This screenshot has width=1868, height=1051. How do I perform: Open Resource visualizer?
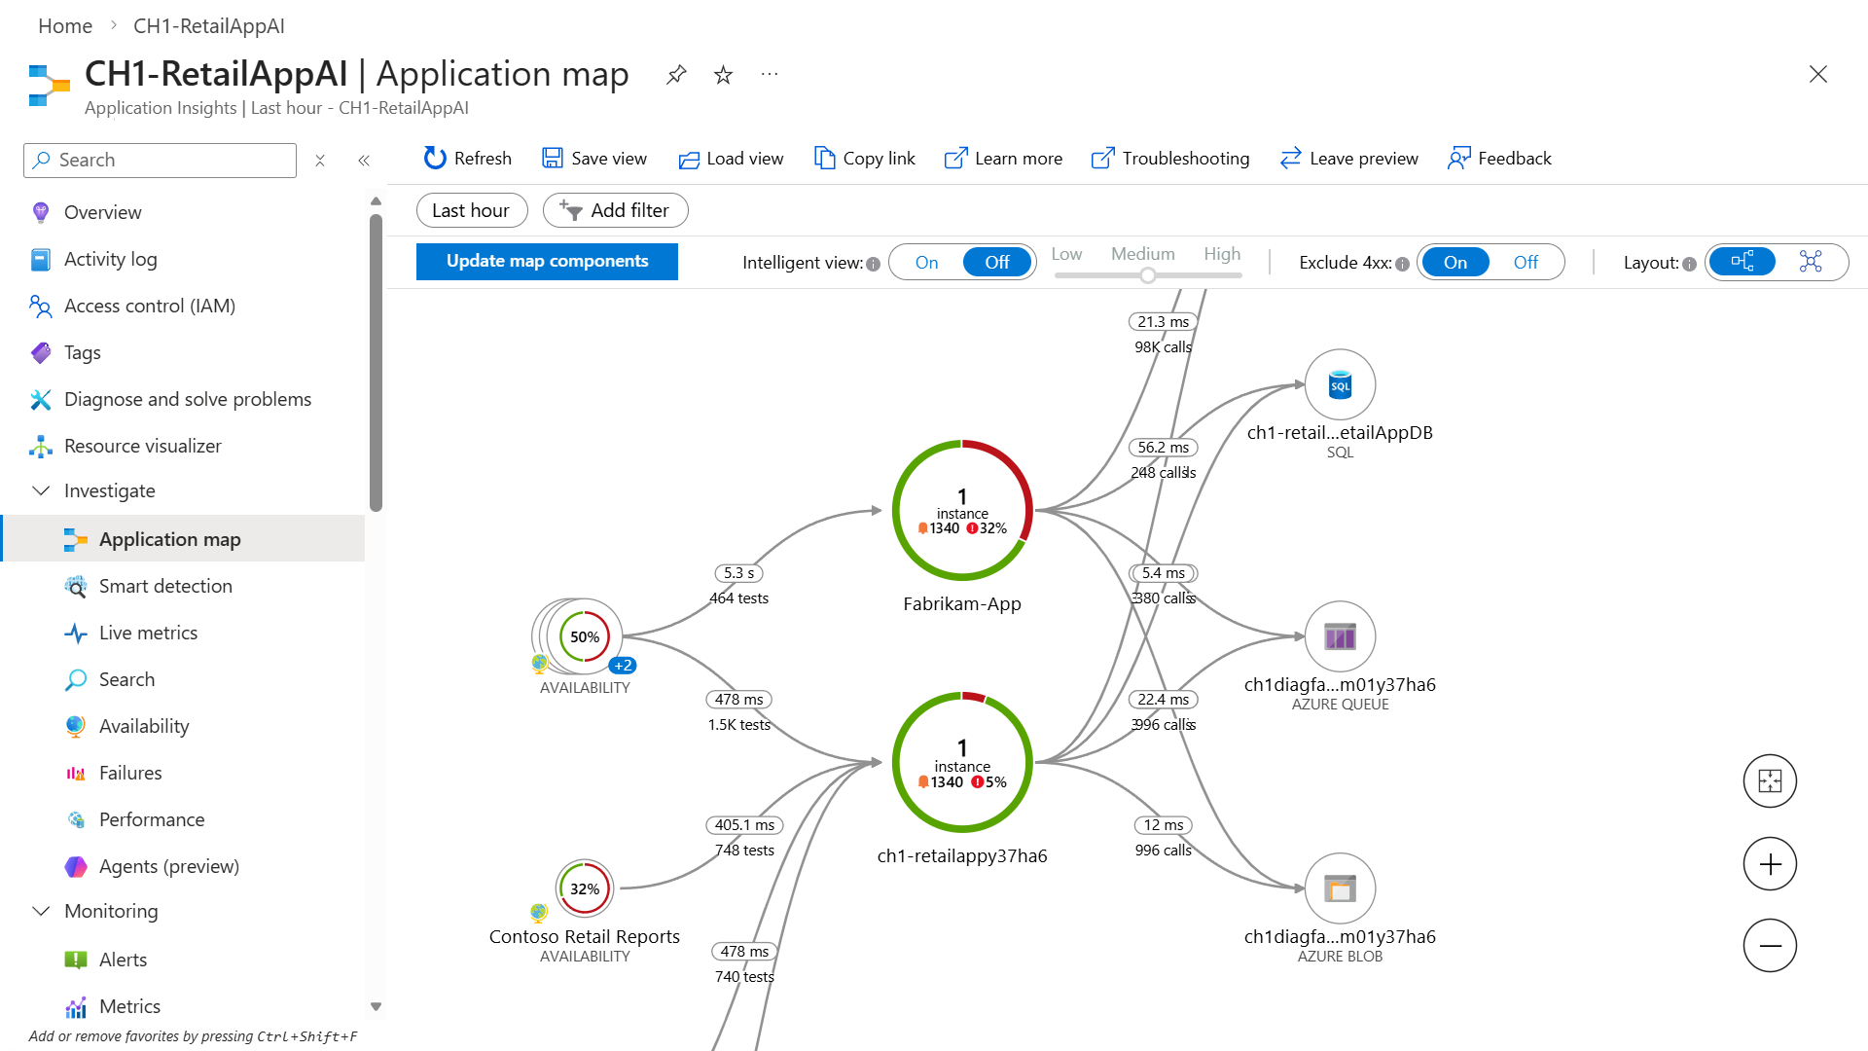tap(142, 446)
